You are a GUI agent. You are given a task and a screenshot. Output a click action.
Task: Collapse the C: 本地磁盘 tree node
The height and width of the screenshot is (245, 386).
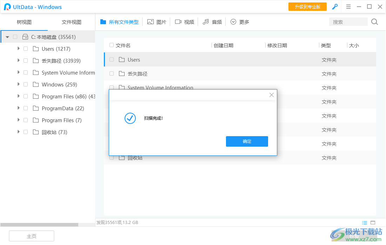point(7,36)
